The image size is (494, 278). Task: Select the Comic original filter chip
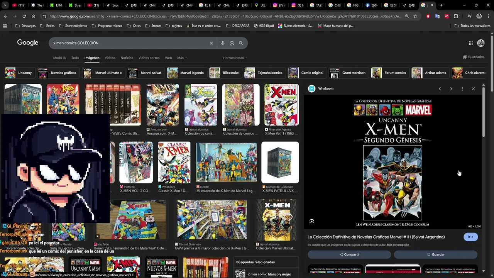click(307, 73)
